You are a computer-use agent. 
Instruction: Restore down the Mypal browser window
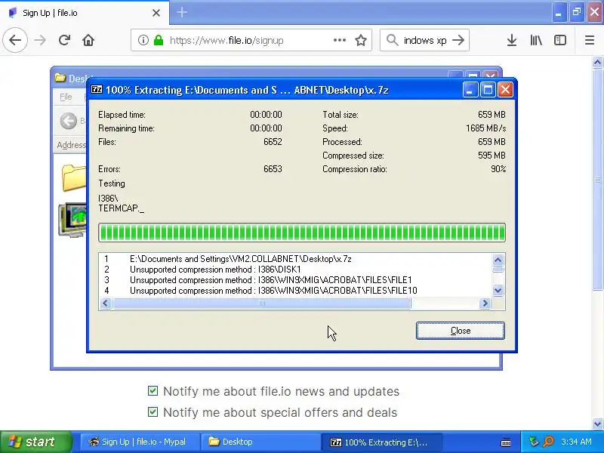pyautogui.click(x=577, y=13)
